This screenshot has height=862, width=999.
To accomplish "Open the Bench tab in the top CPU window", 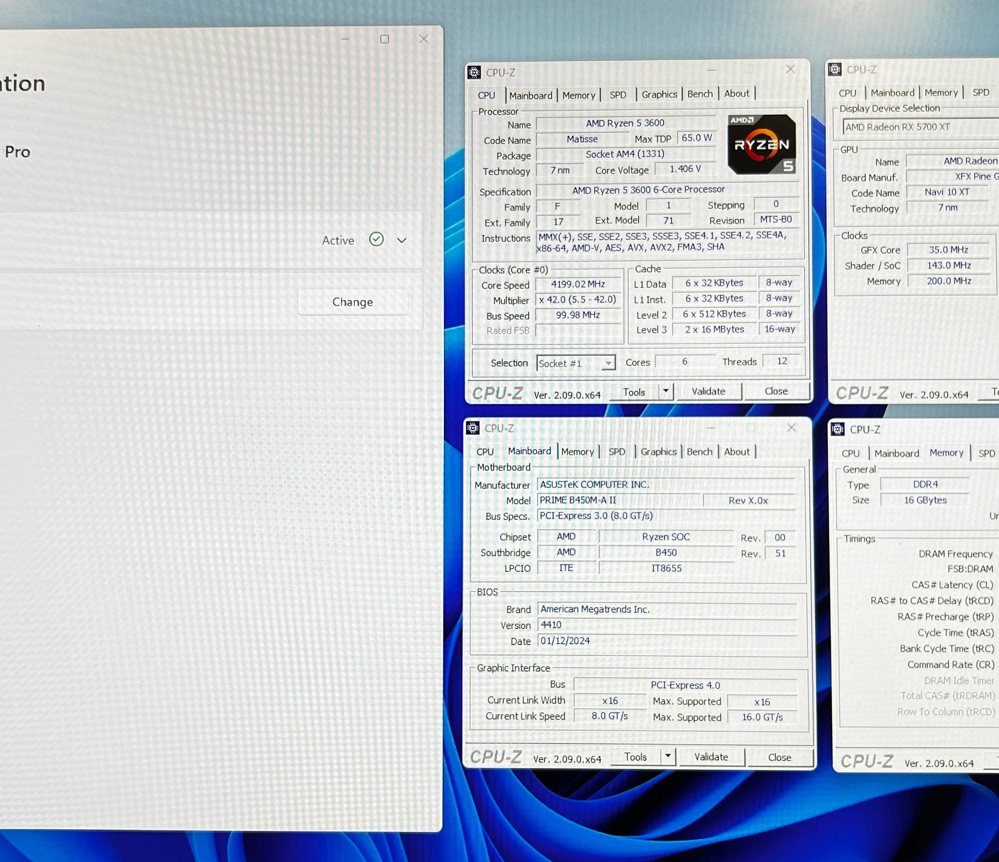I will click(x=700, y=94).
